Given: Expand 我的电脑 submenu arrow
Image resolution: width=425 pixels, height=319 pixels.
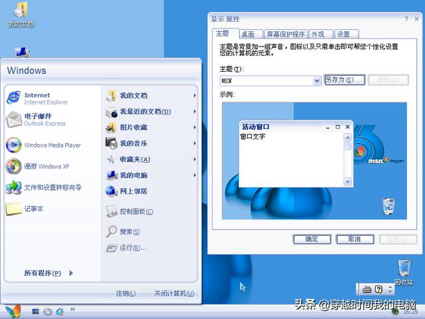Looking at the screenshot, I should 195,175.
